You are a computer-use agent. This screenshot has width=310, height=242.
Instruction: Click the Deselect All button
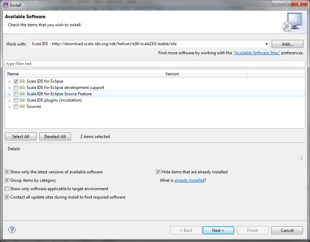click(x=55, y=137)
